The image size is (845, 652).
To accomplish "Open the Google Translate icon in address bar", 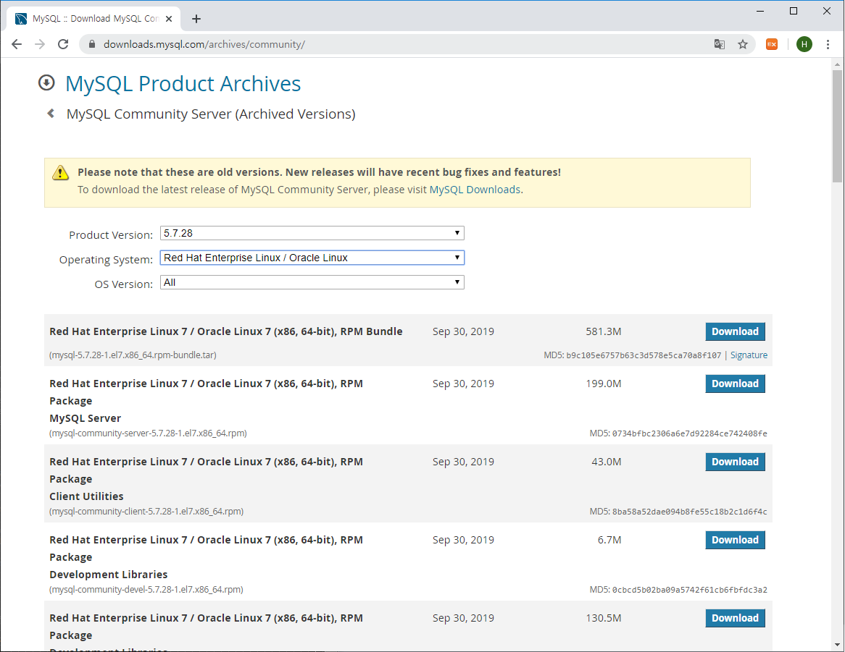I will coord(720,44).
